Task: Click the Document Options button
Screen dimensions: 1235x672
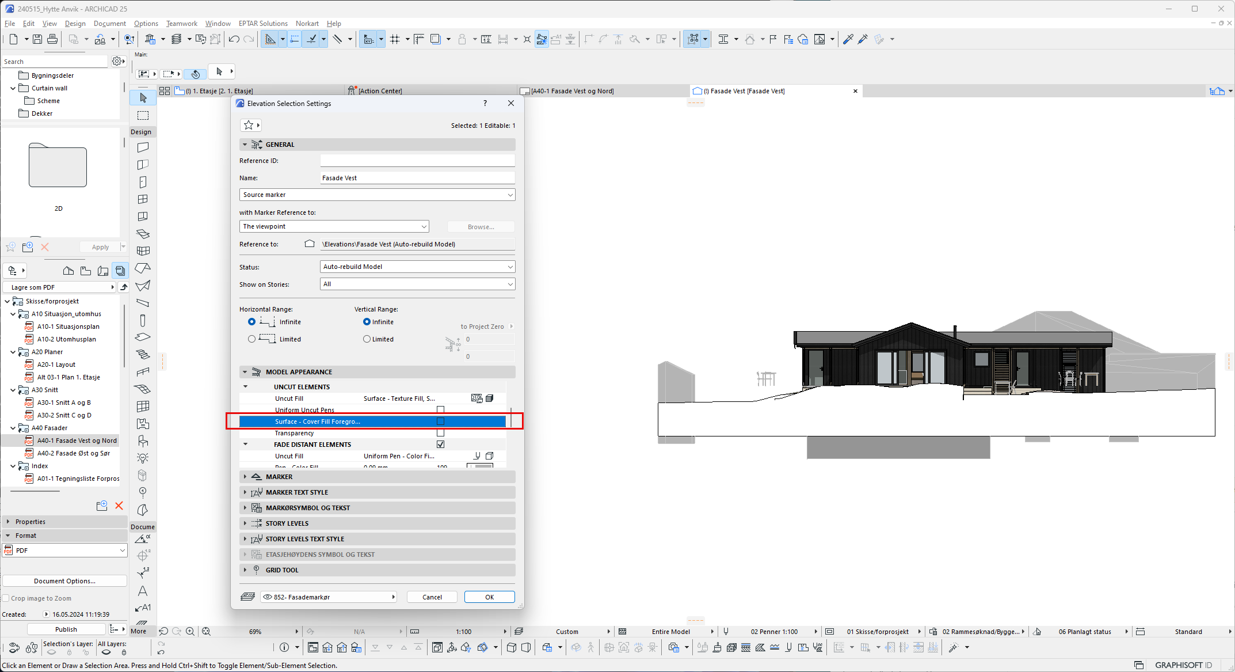Action: click(x=64, y=581)
